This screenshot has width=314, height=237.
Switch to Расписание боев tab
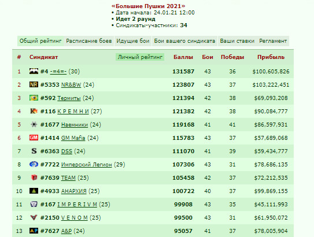pyautogui.click(x=89, y=41)
